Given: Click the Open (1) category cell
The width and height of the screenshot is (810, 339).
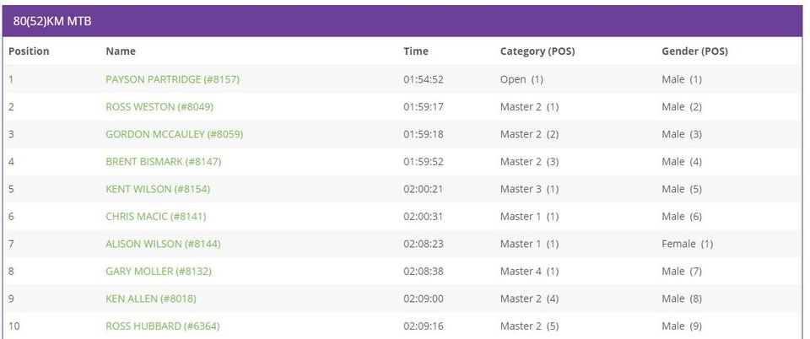Looking at the screenshot, I should pos(521,79).
